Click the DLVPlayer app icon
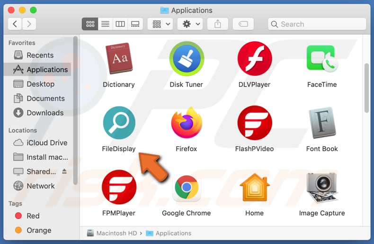 coord(254,59)
